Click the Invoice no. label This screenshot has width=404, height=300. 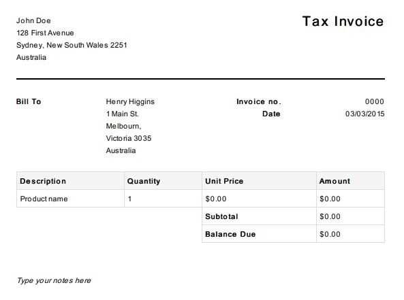(x=258, y=101)
